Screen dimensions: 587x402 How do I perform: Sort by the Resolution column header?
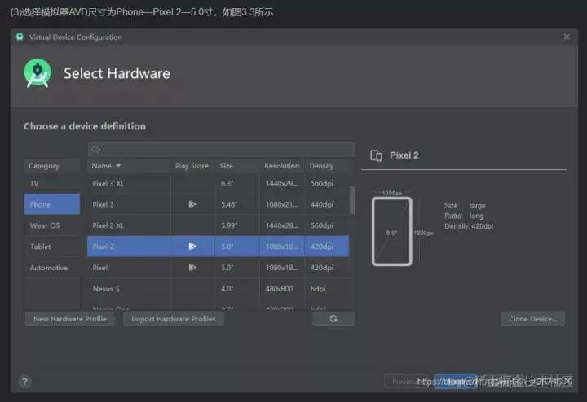[x=282, y=166]
